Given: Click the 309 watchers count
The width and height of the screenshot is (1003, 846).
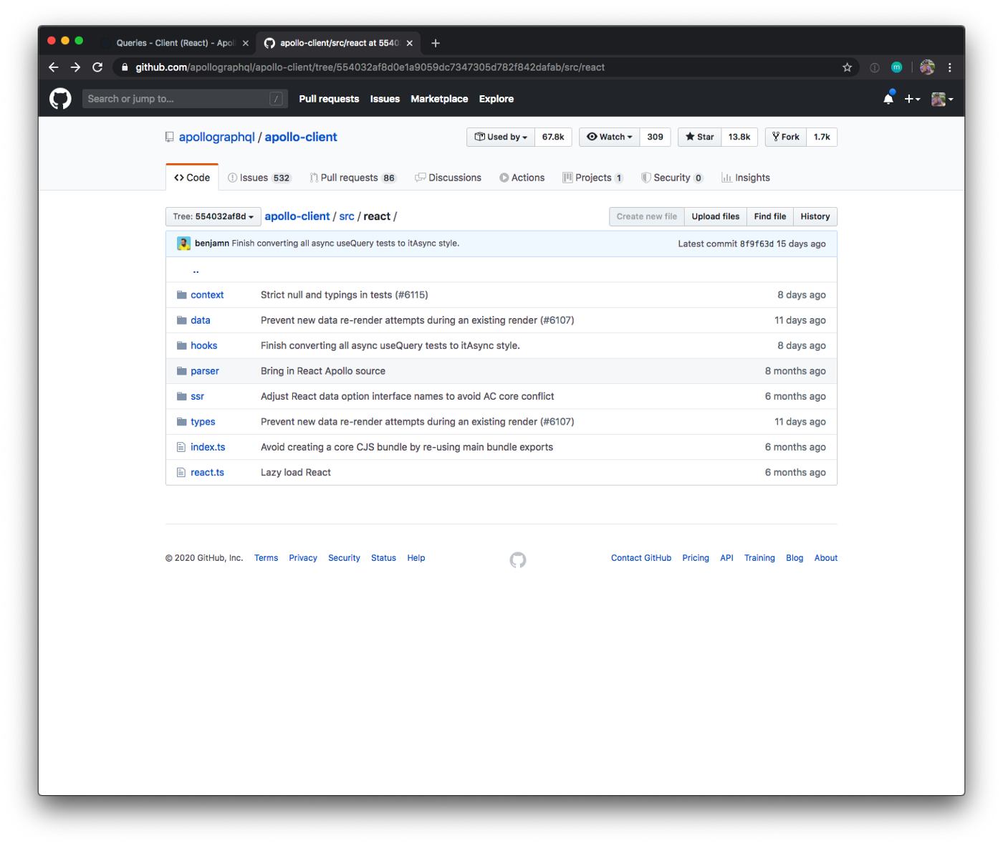Looking at the screenshot, I should pos(655,137).
